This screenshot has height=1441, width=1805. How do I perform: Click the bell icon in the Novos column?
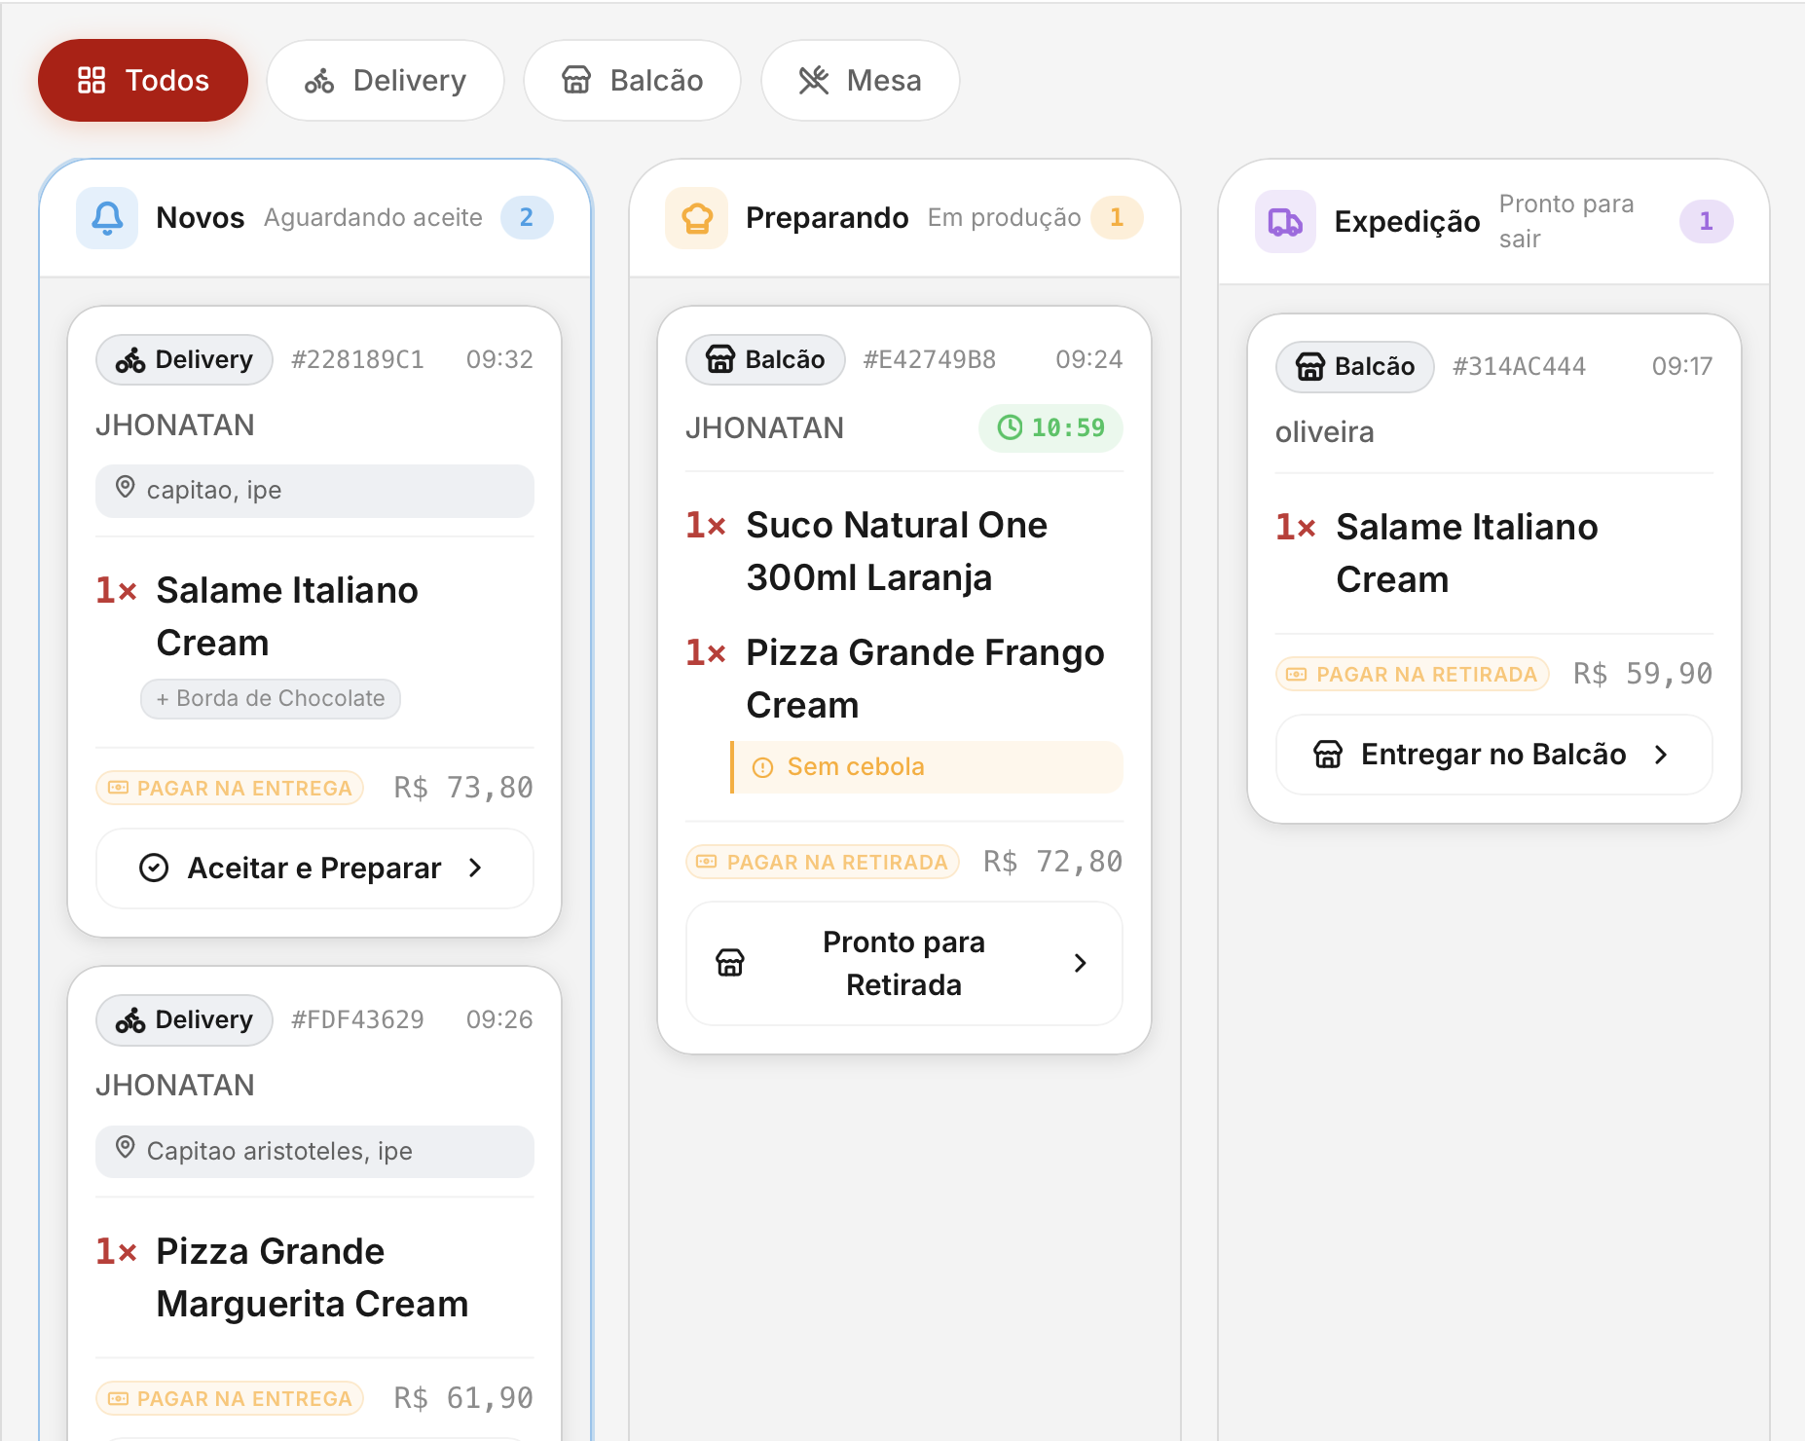pyautogui.click(x=107, y=217)
